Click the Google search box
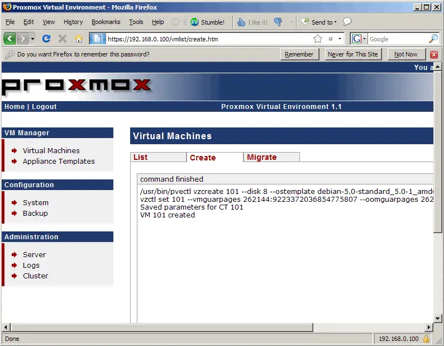Image resolution: width=444 pixels, height=346 pixels. 398,39
